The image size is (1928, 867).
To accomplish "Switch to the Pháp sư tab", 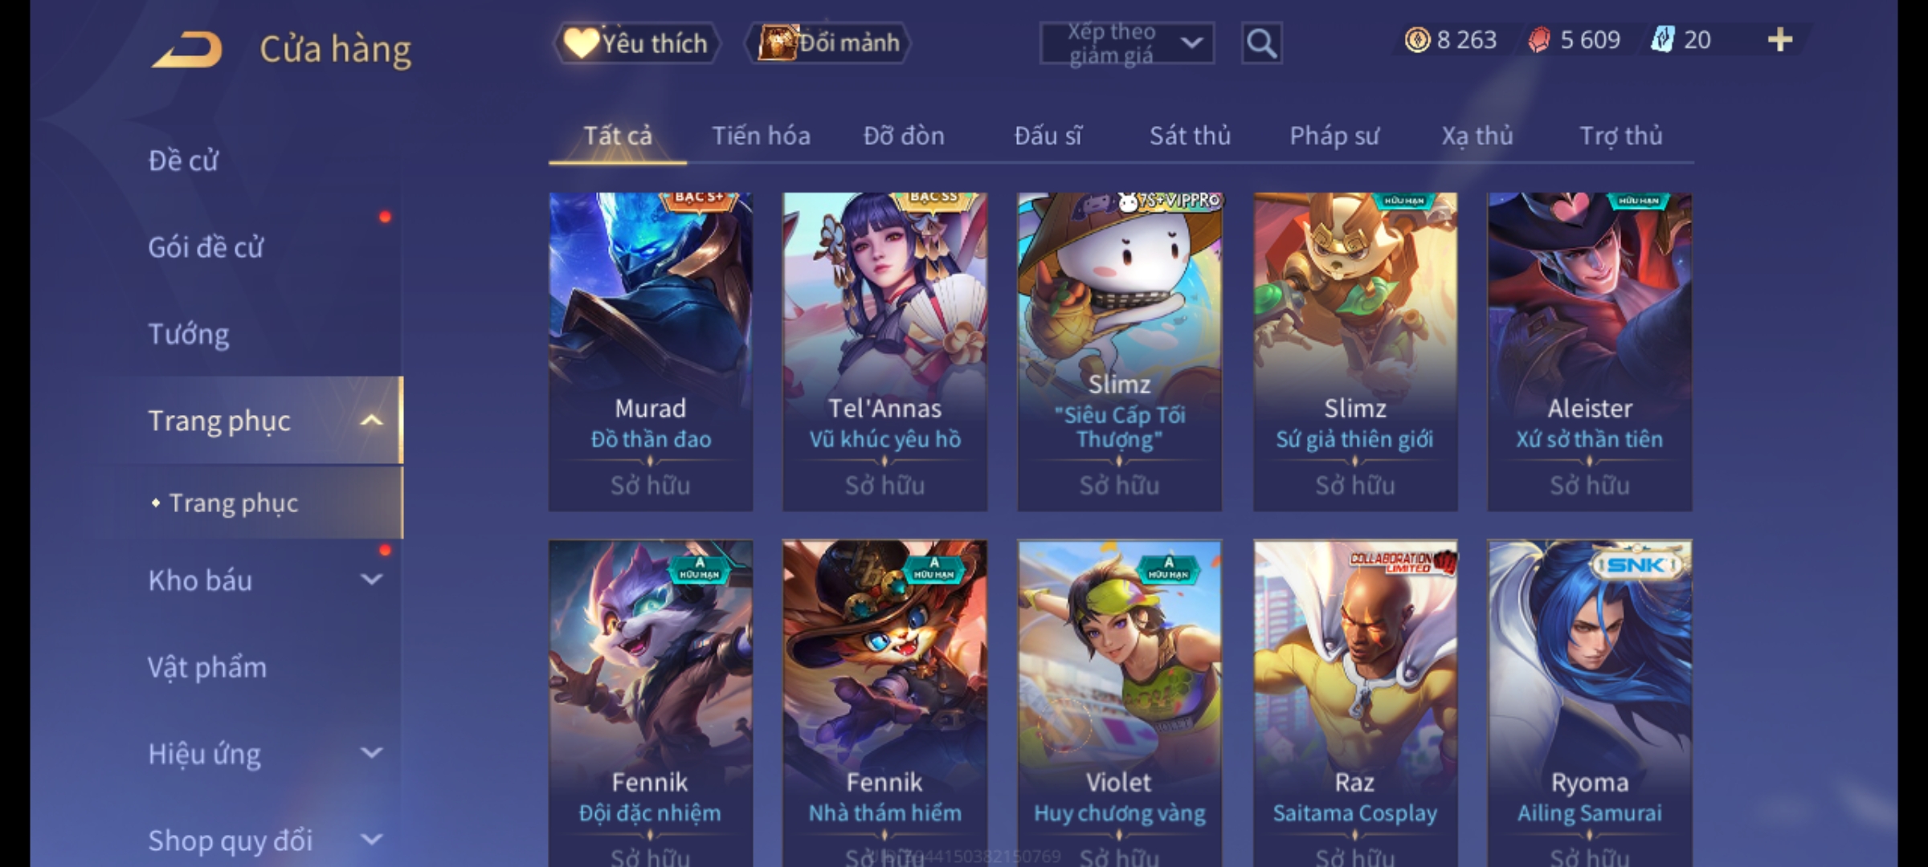I will (x=1334, y=136).
